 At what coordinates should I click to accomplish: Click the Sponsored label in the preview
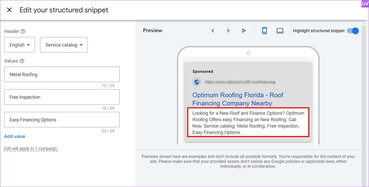(203, 72)
